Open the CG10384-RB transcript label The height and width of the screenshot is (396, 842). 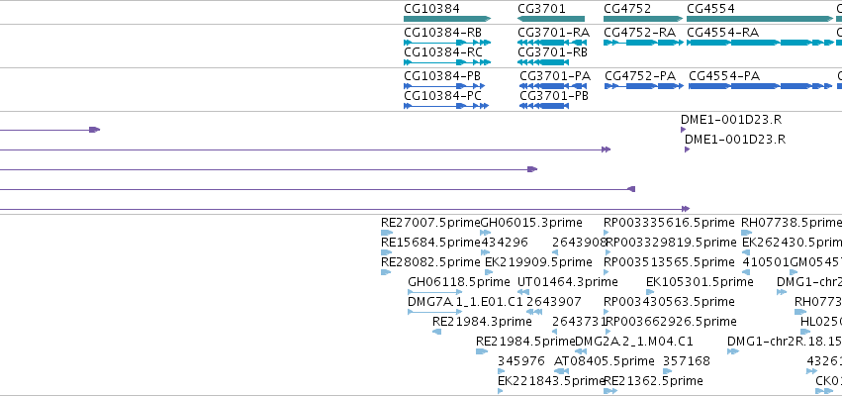click(x=443, y=33)
